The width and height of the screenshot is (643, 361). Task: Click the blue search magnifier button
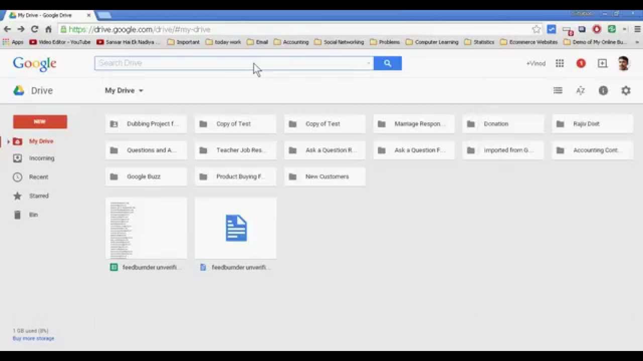coord(387,63)
